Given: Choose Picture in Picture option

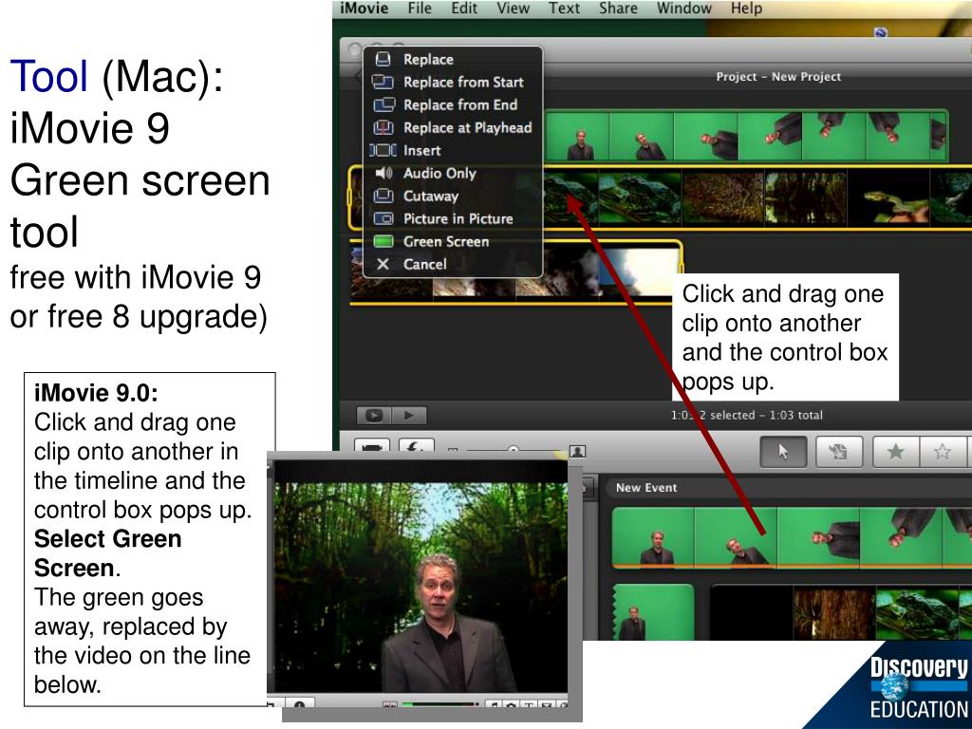Looking at the screenshot, I should click(453, 219).
